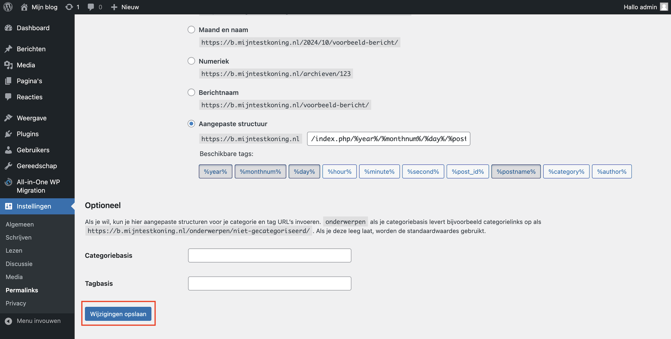
Task: Toggle the %postname% tag button
Action: (x=516, y=172)
